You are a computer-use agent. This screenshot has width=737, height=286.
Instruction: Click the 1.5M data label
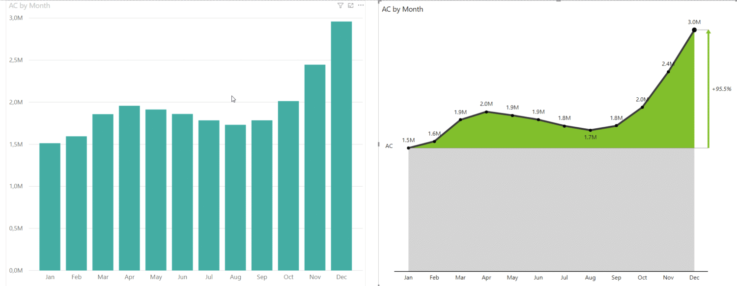(x=408, y=140)
